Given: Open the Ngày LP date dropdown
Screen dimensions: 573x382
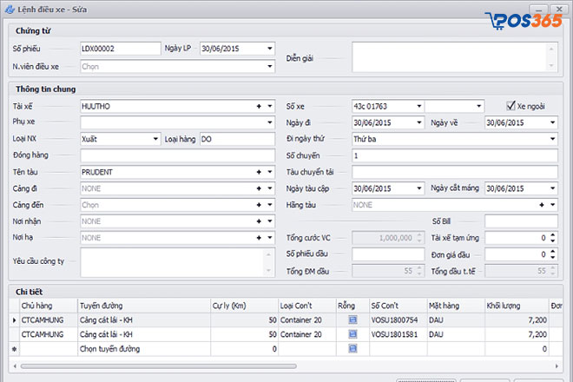Looking at the screenshot, I should coord(270,49).
